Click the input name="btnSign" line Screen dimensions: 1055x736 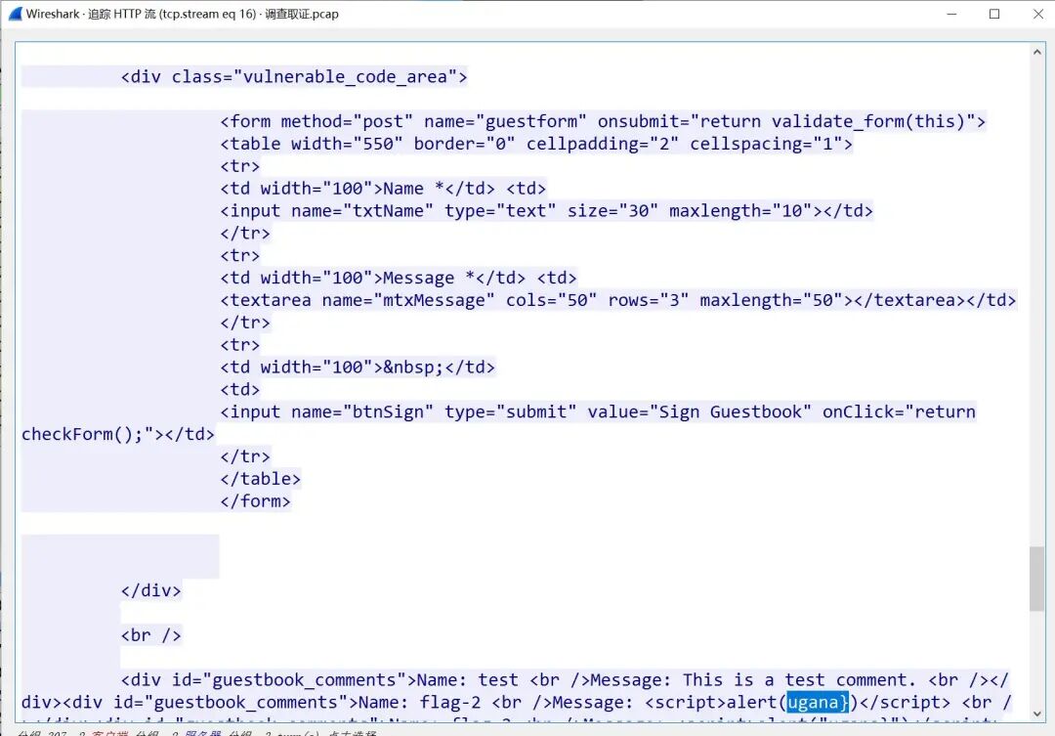pyautogui.click(x=598, y=412)
